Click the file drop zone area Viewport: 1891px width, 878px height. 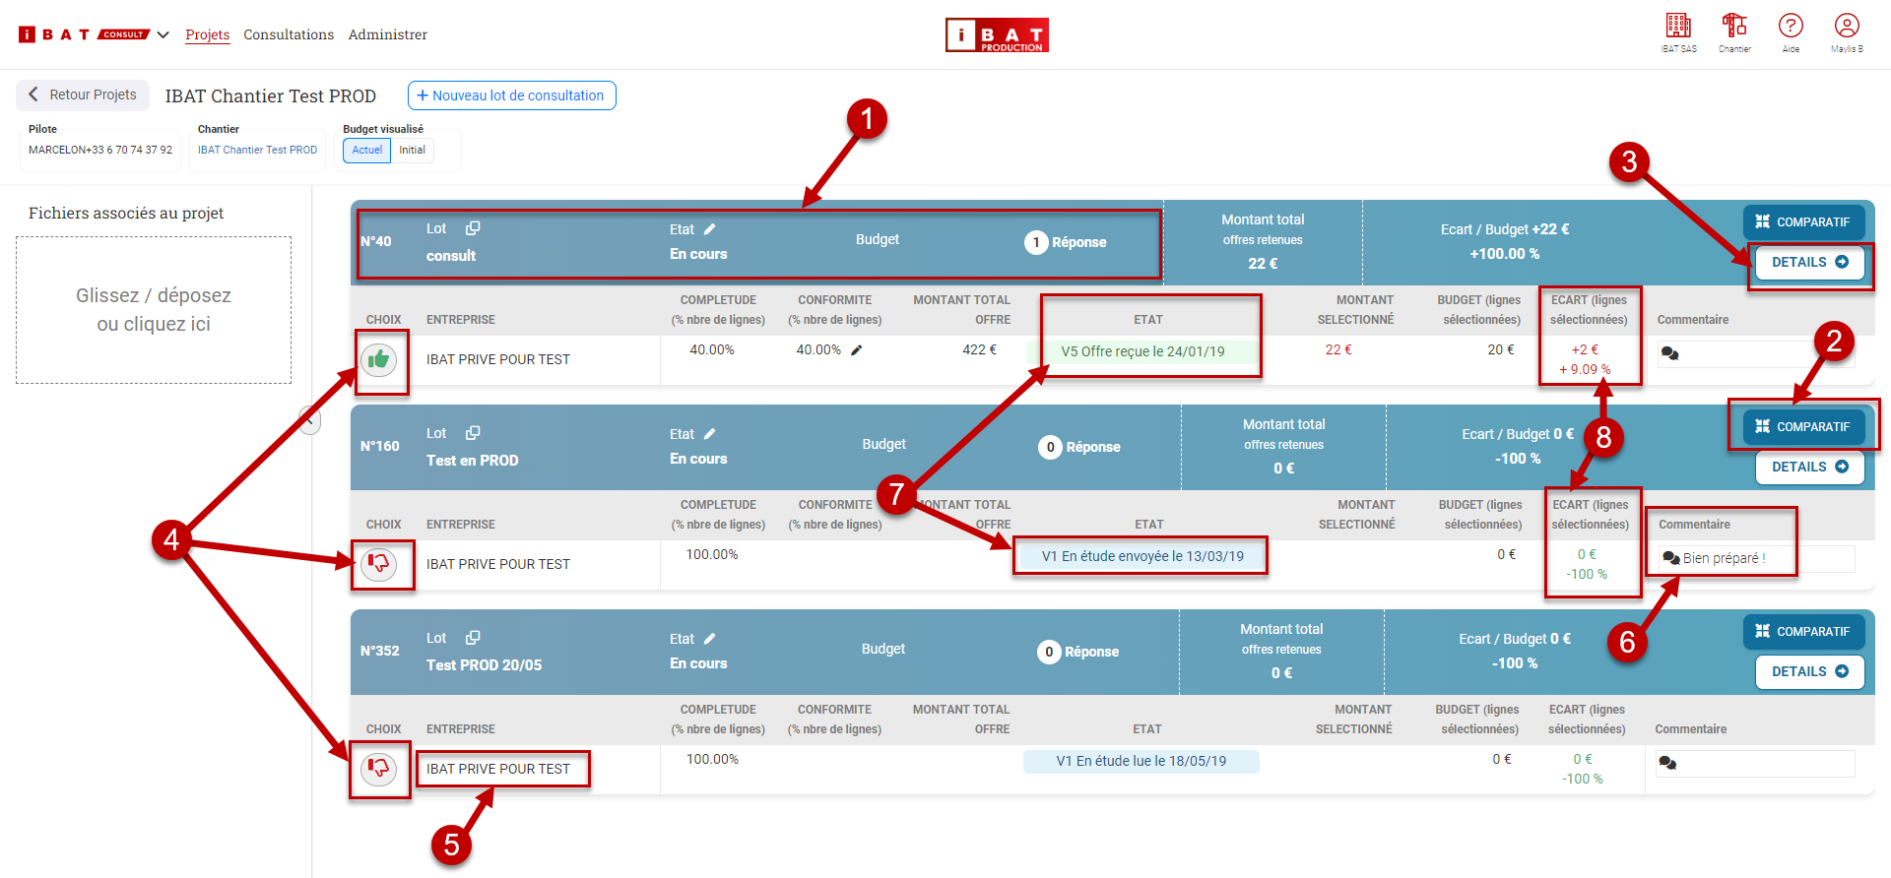point(154,310)
